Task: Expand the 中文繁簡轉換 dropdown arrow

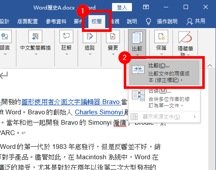Action: (36, 54)
